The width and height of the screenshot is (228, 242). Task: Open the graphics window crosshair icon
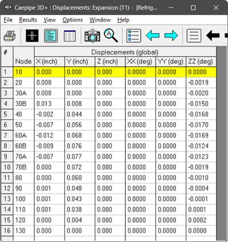tap(32, 36)
